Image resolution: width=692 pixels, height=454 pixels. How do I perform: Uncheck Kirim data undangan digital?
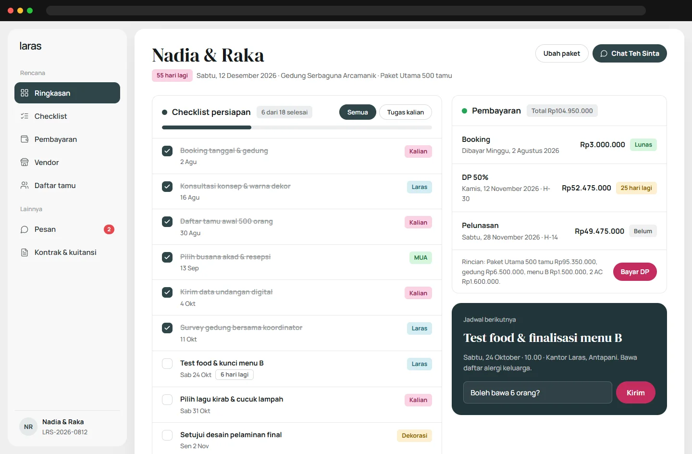(x=167, y=292)
